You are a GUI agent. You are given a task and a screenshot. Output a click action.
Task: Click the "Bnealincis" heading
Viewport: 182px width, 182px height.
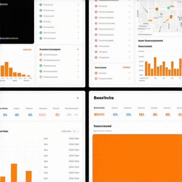104,98
